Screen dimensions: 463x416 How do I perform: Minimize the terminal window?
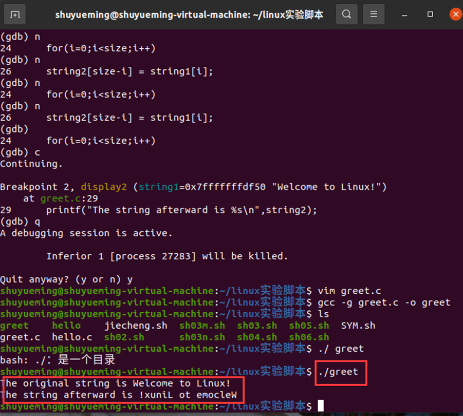click(x=404, y=14)
